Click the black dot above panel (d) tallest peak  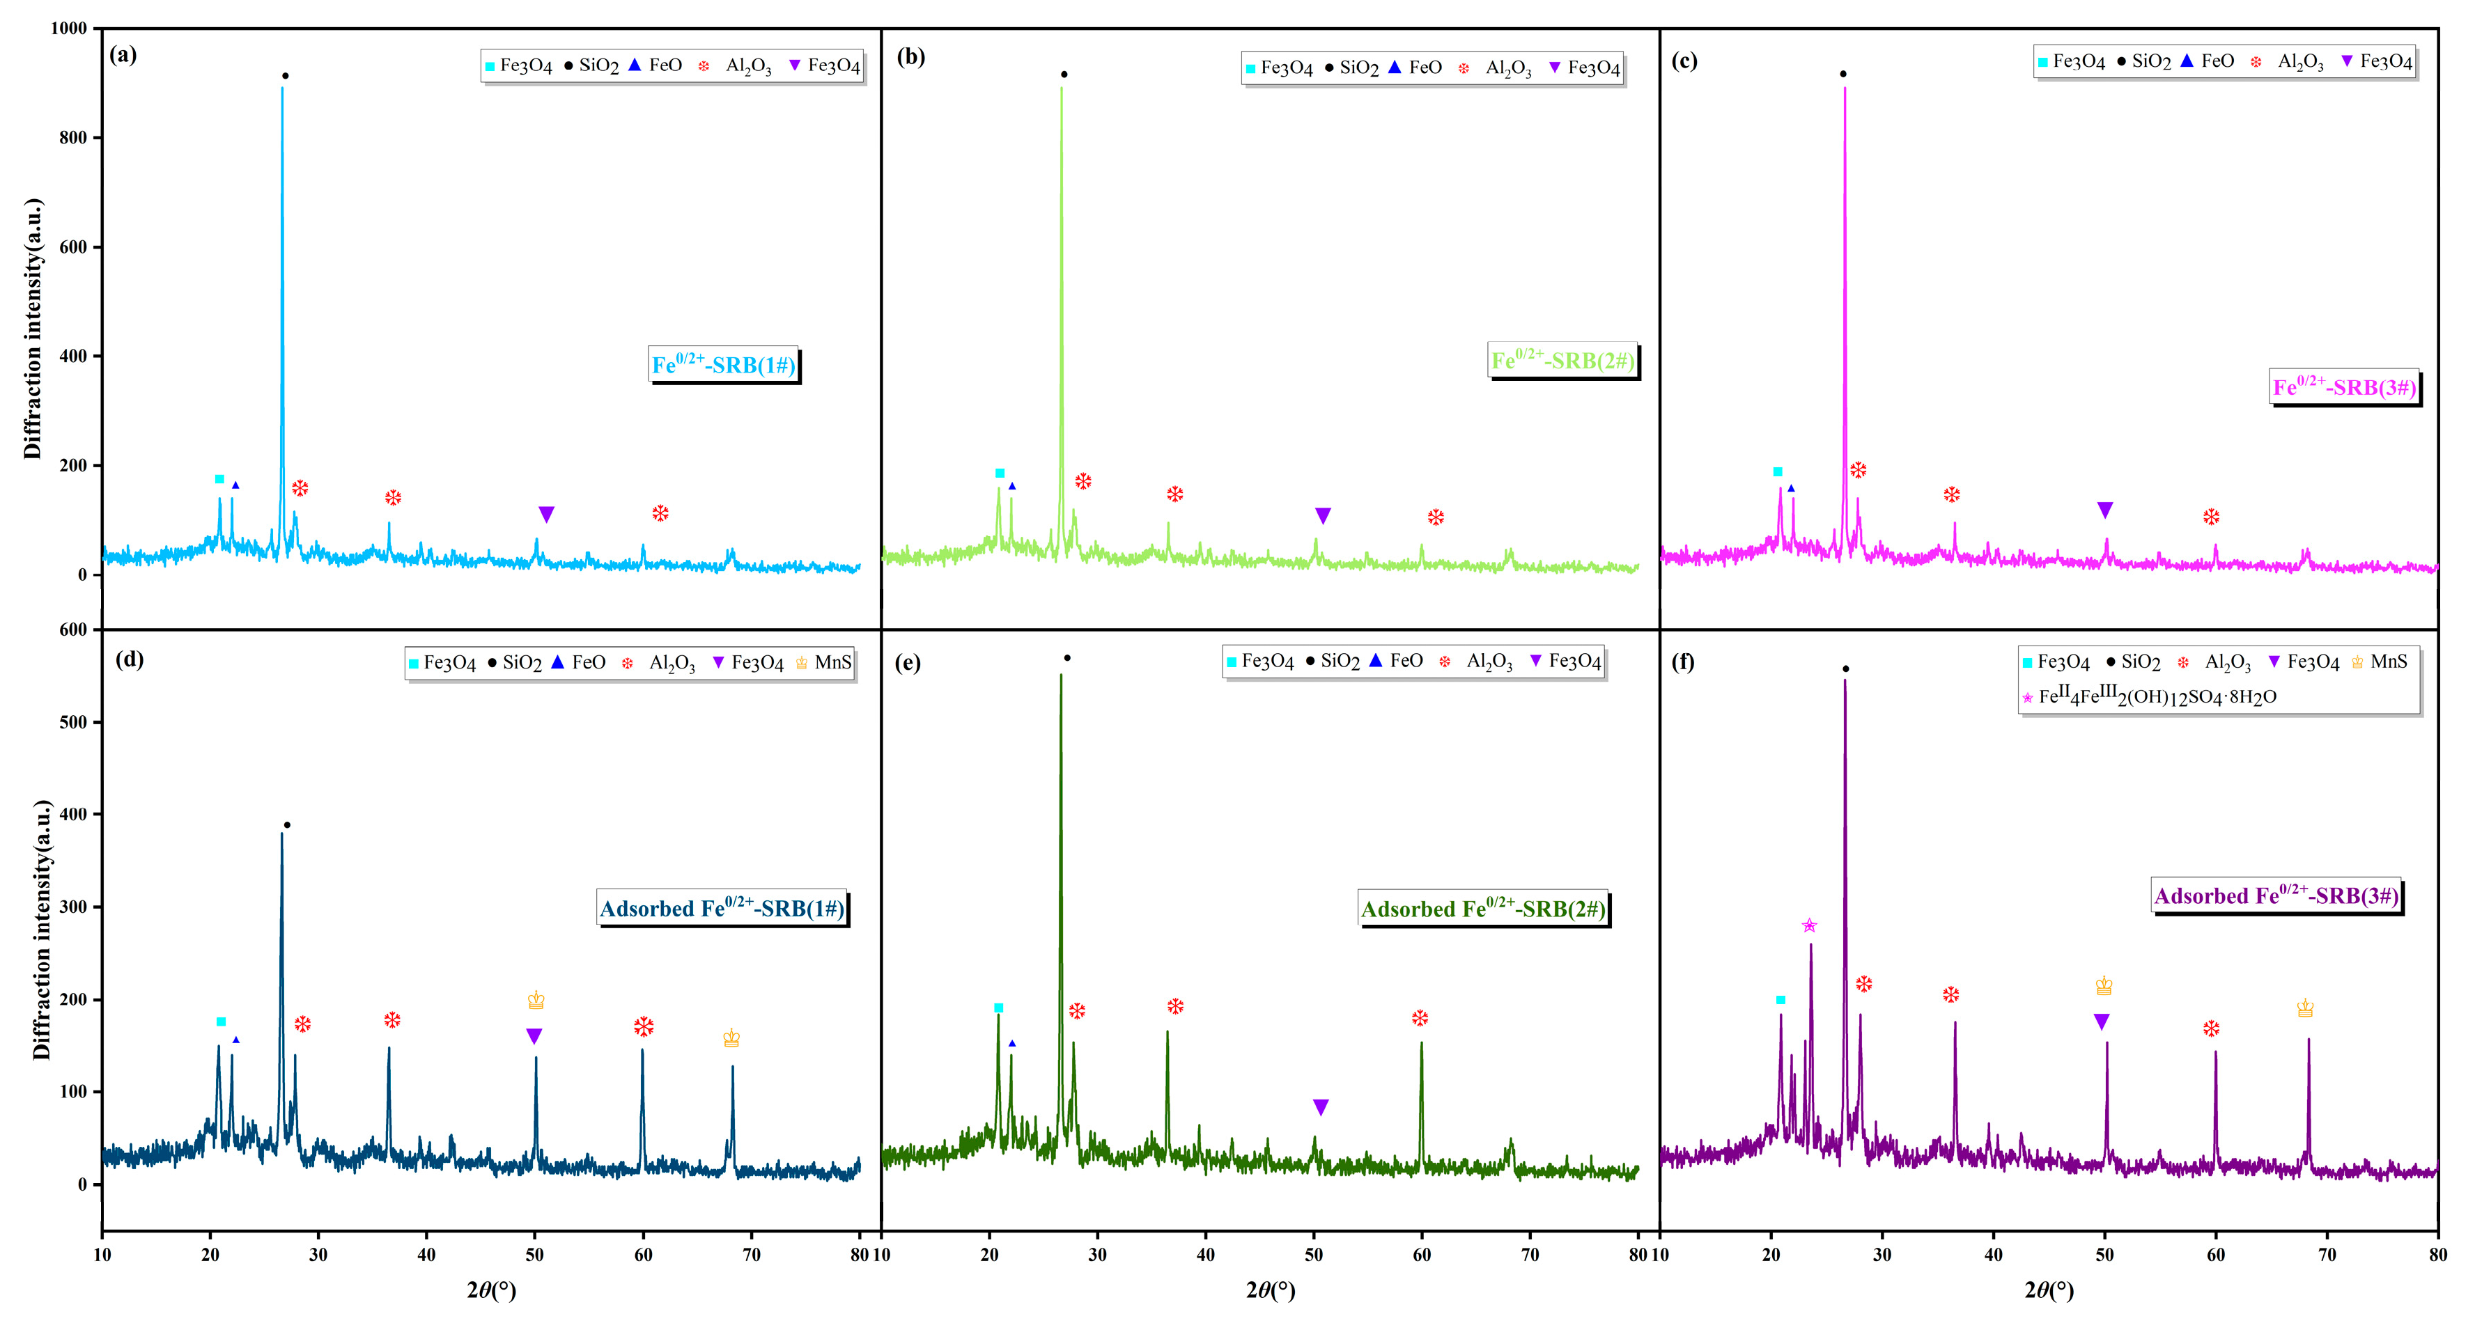point(286,825)
